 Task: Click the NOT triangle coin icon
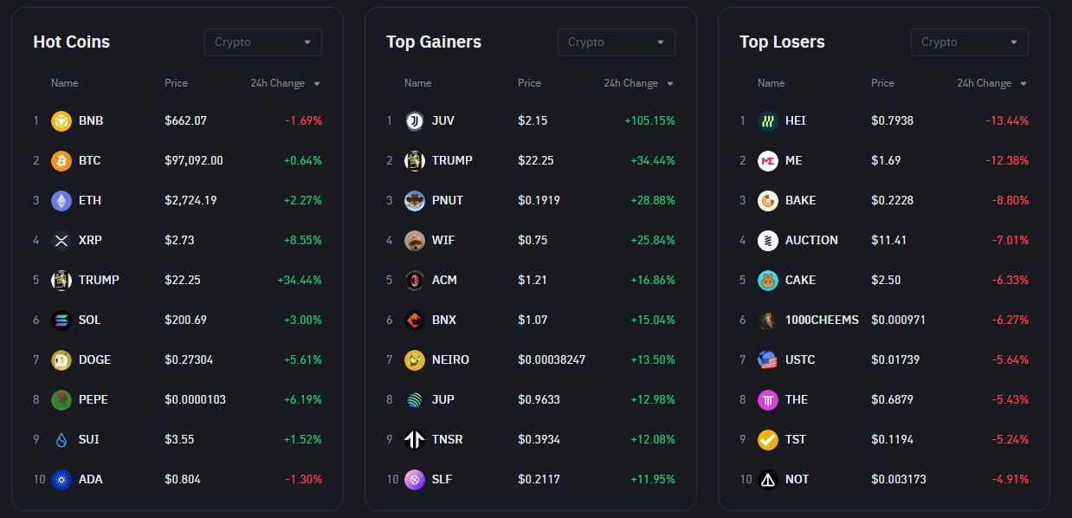pos(767,479)
